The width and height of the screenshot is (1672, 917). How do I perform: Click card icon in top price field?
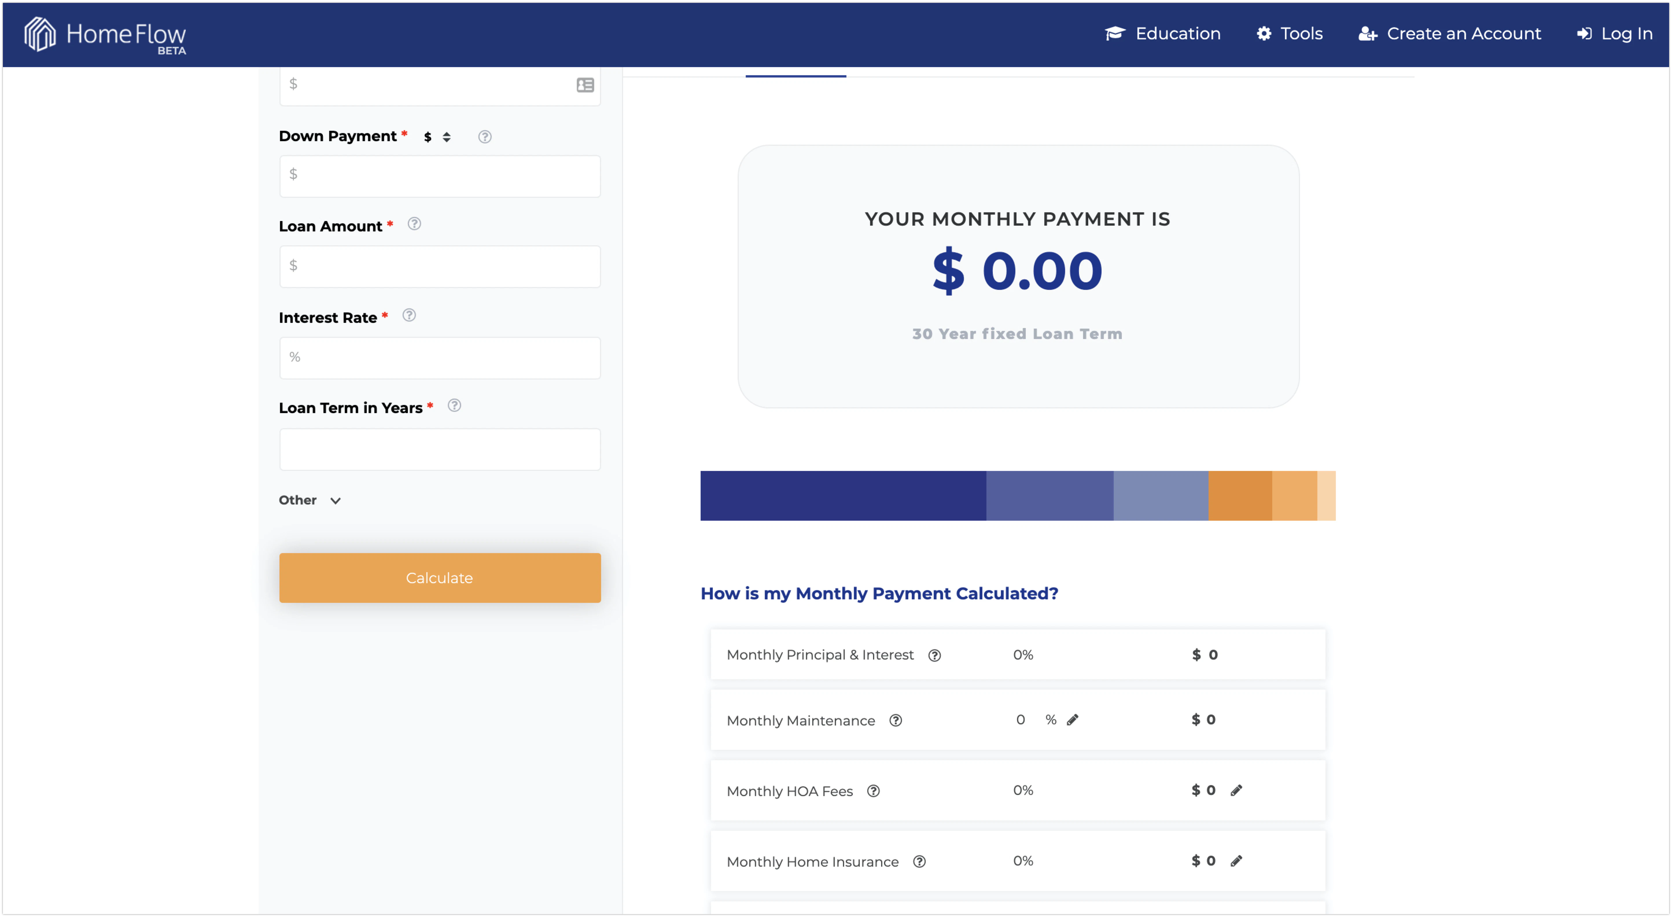(x=585, y=85)
